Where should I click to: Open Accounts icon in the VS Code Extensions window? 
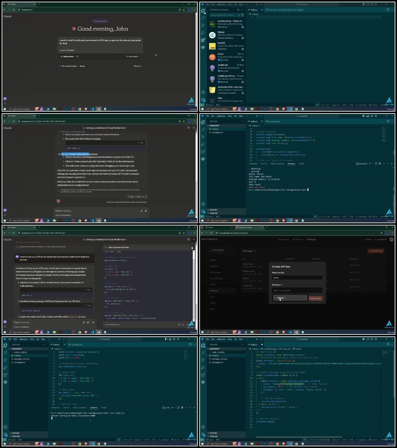pos(203,92)
